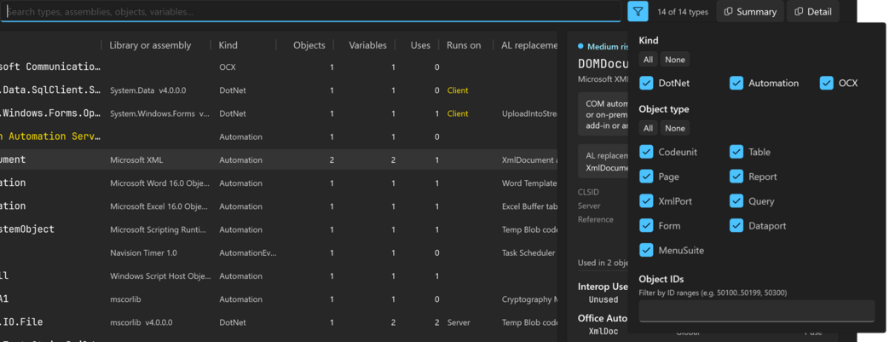Uncheck the OCX kind checkbox

[x=827, y=84]
